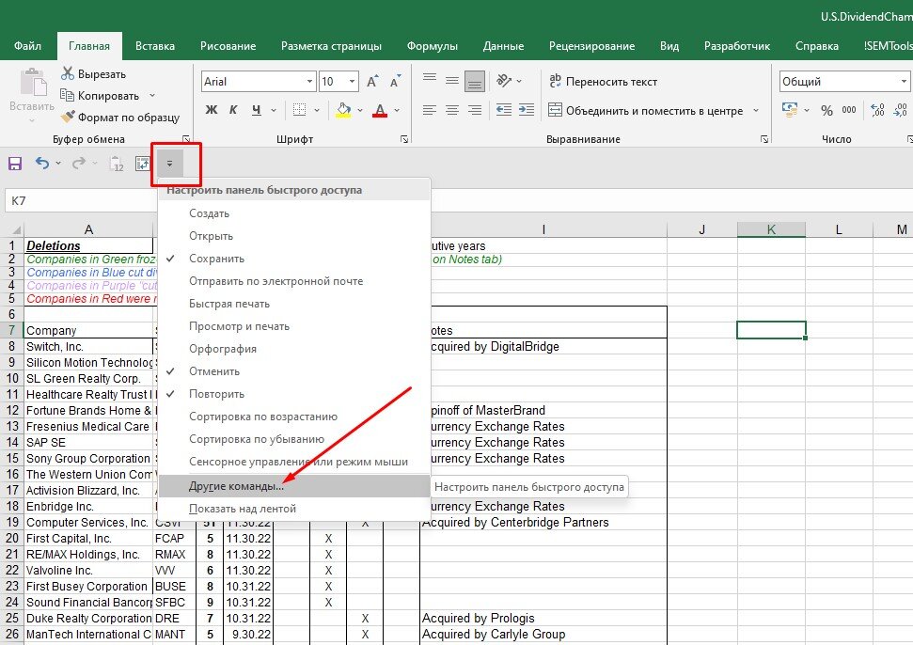
Task: Toggle Bold formatting (Ж)
Action: [x=212, y=110]
